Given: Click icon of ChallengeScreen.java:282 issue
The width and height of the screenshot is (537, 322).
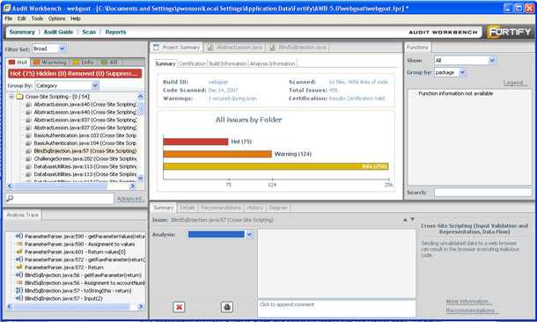Looking at the screenshot, I should tap(29, 158).
